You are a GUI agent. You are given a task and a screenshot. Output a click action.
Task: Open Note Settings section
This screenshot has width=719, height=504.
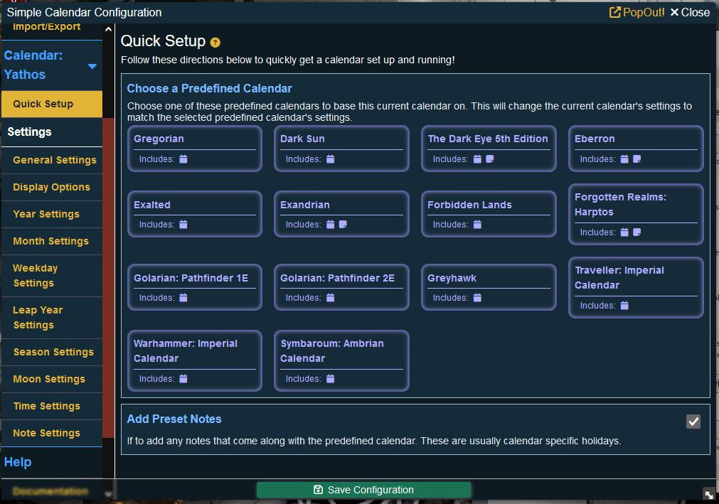[52, 433]
